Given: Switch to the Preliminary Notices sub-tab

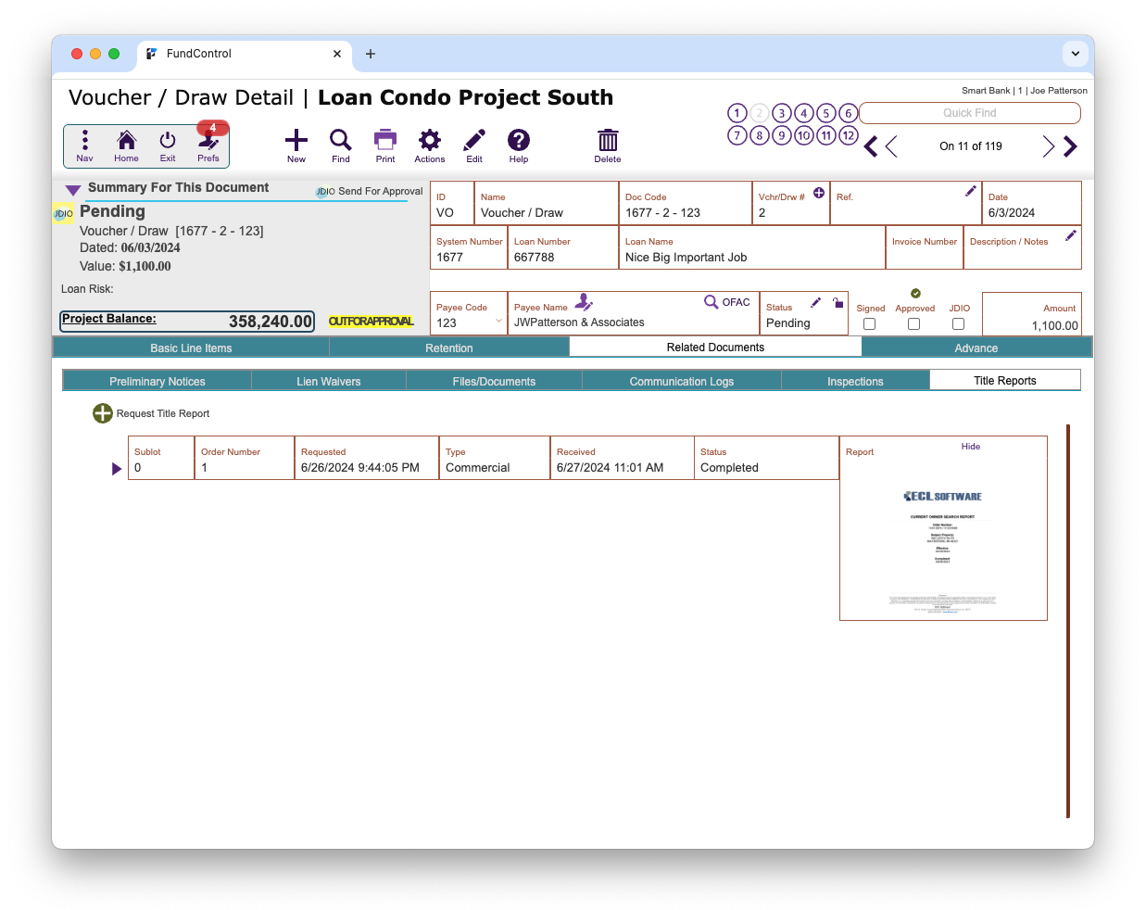Looking at the screenshot, I should coord(157,381).
